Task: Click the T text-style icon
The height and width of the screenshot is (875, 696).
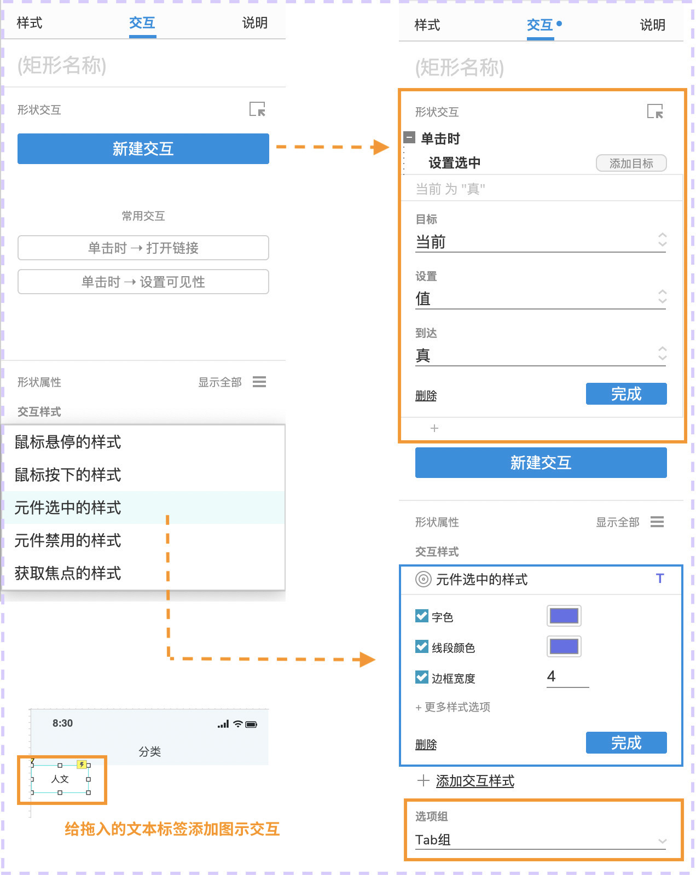Action: [x=660, y=579]
